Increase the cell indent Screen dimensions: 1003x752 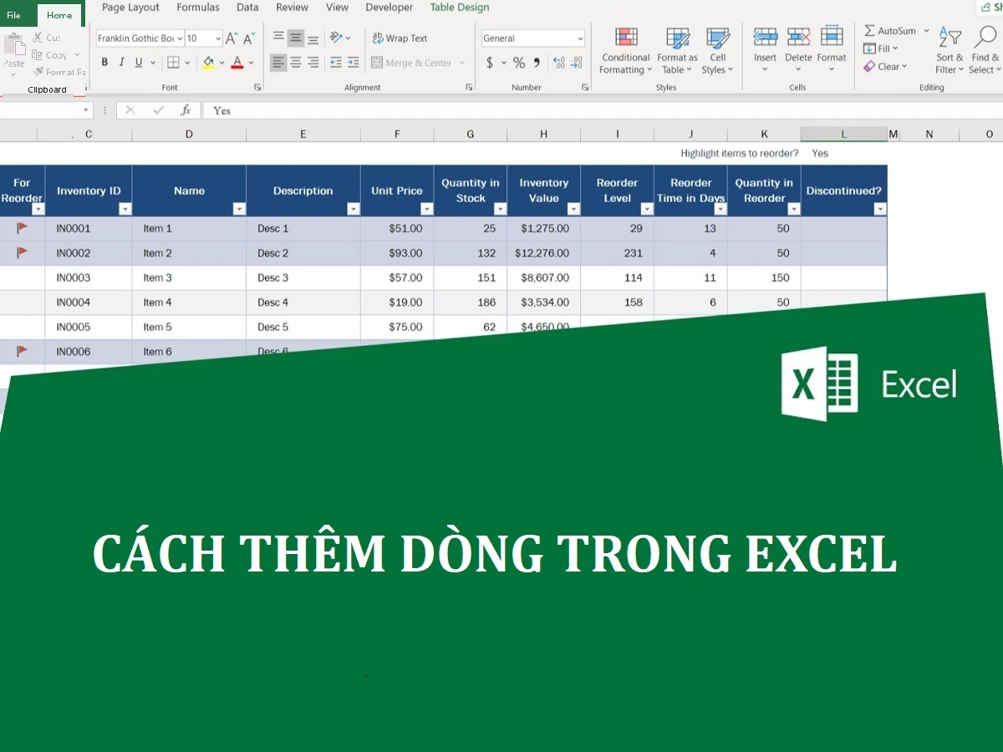[354, 63]
